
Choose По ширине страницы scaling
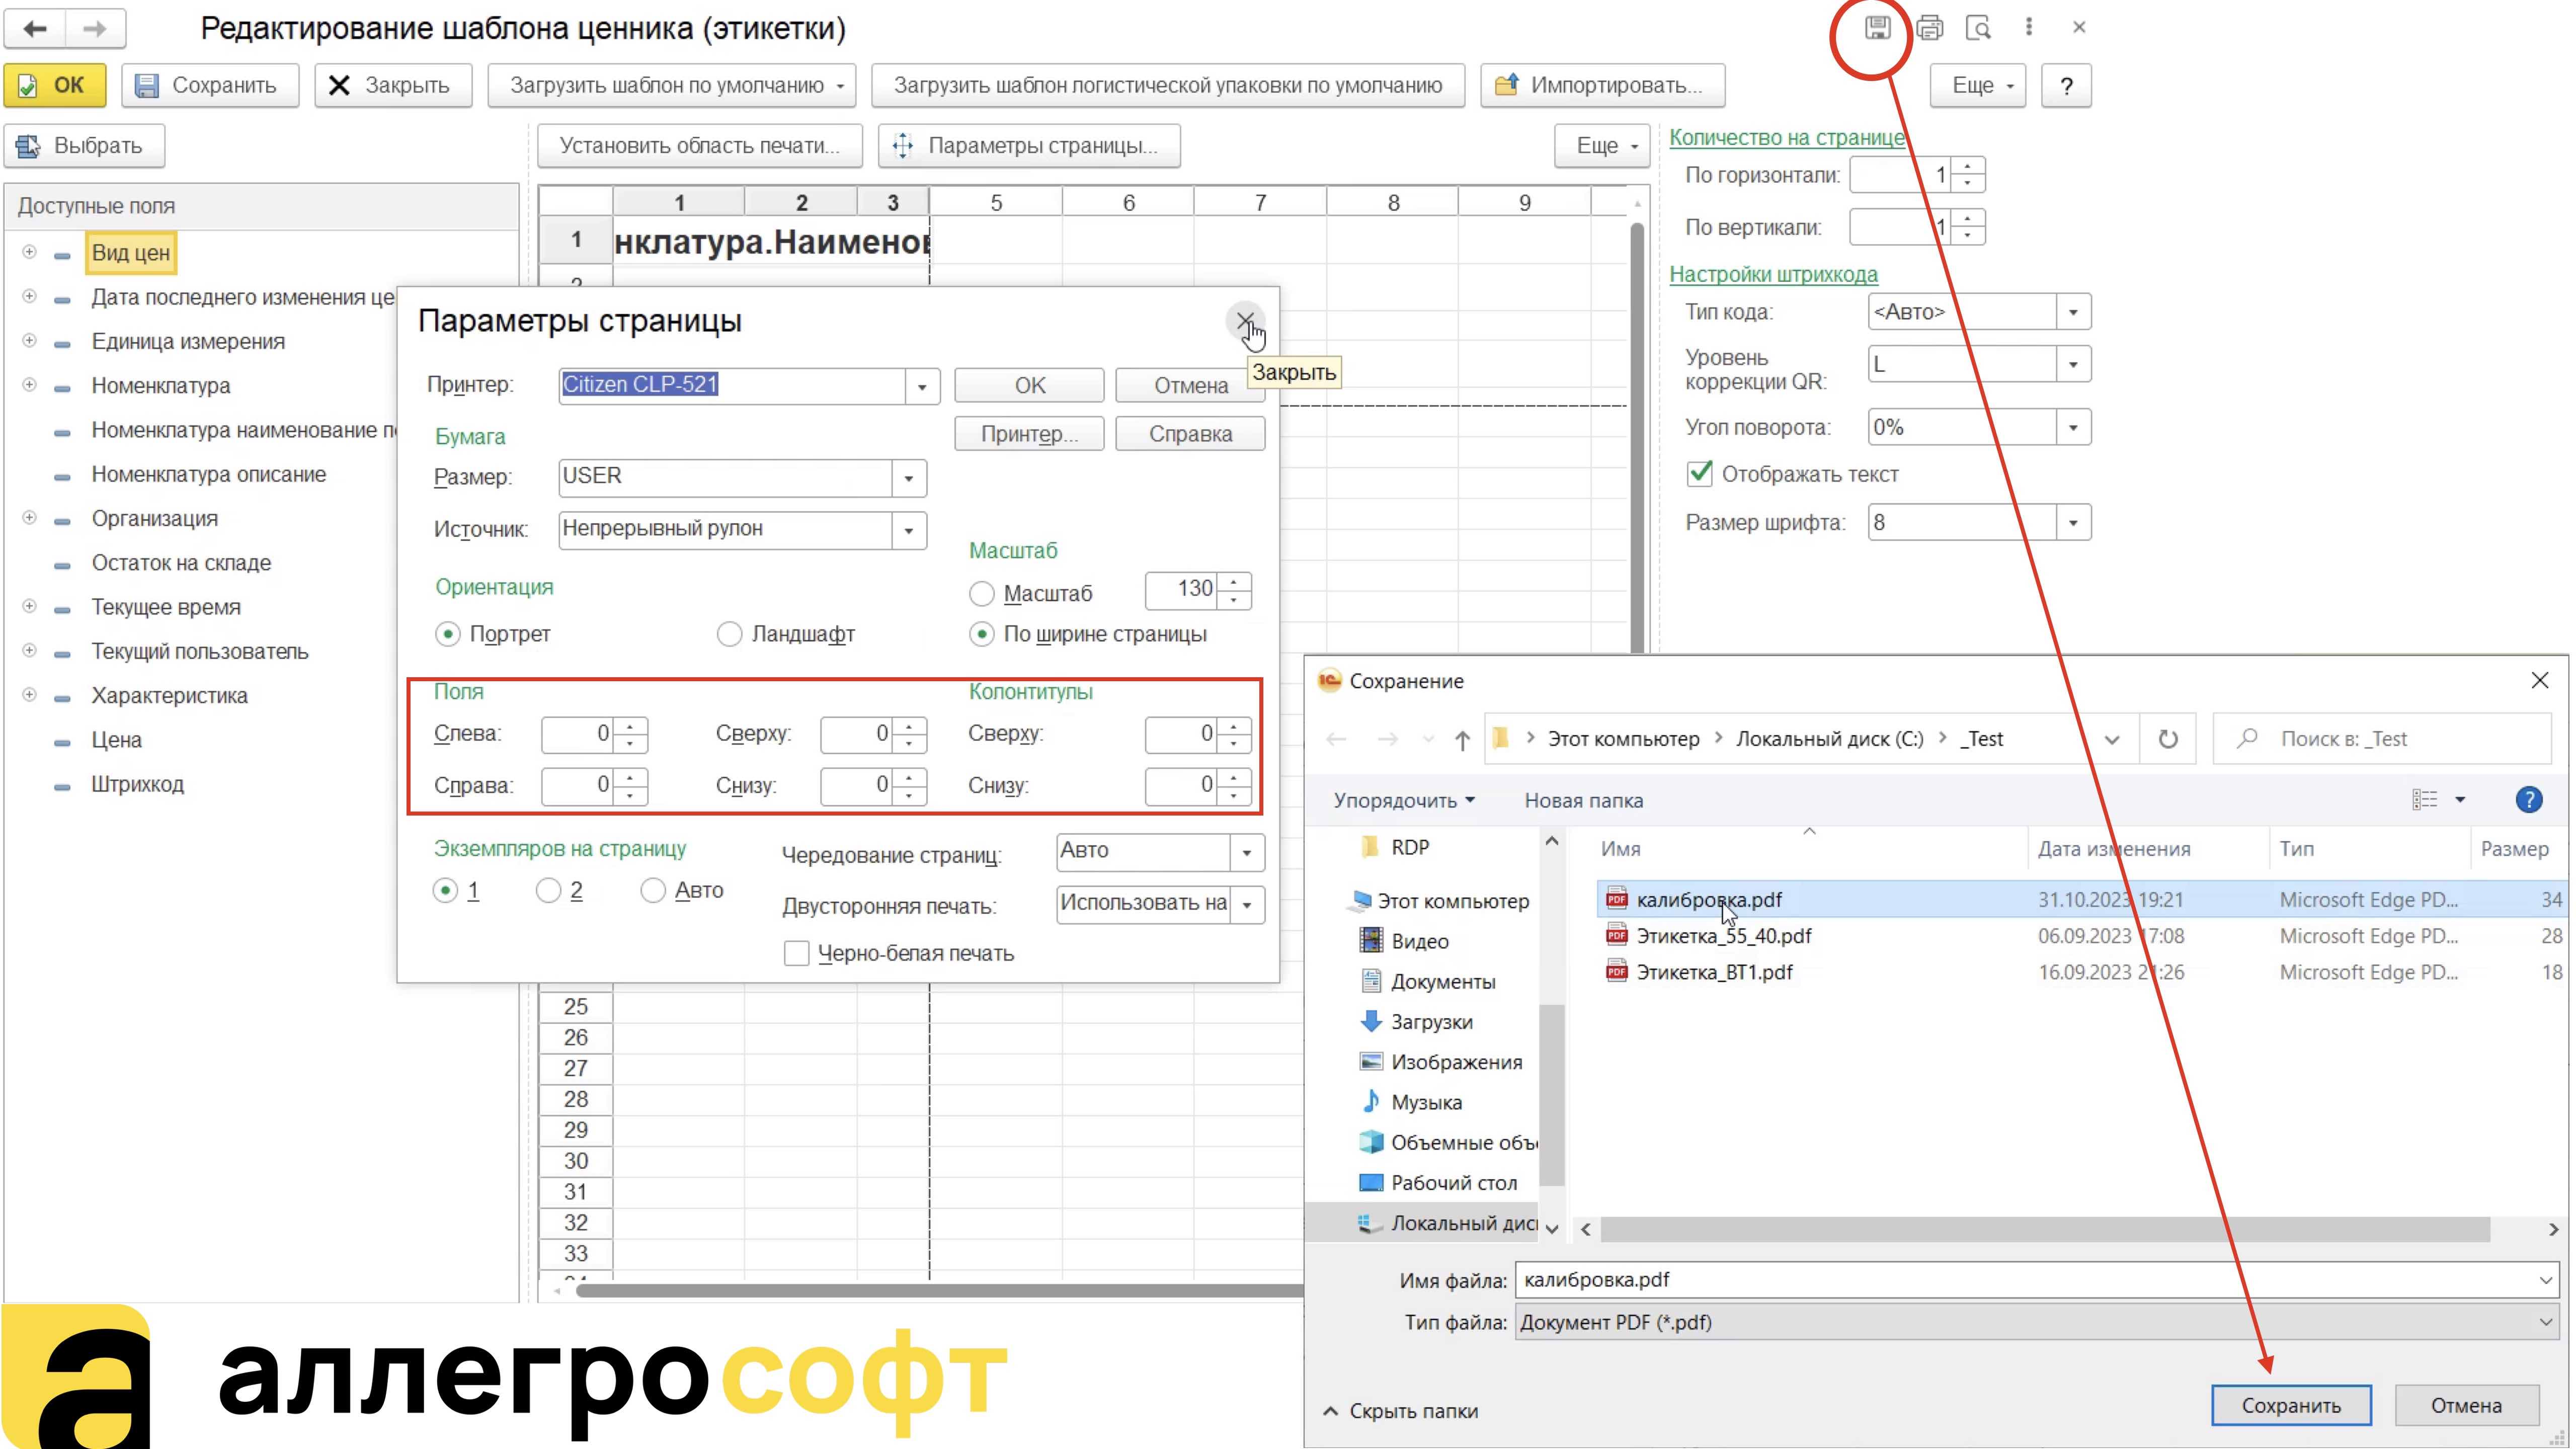pyautogui.click(x=981, y=634)
